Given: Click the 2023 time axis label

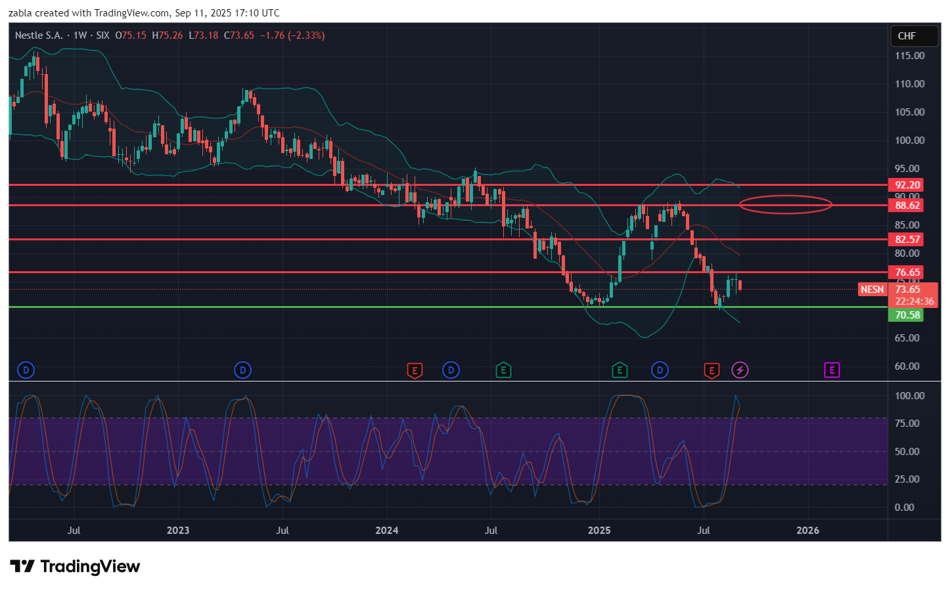Looking at the screenshot, I should [x=178, y=531].
